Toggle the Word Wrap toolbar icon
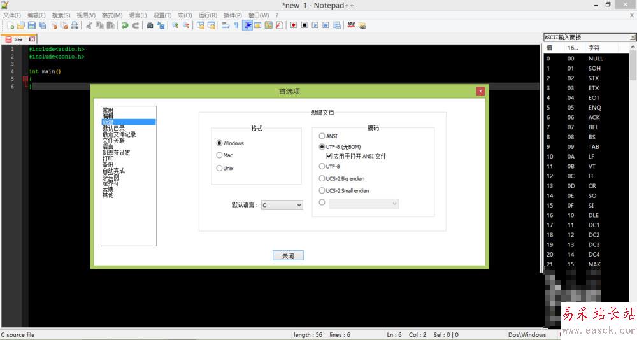 click(225, 25)
